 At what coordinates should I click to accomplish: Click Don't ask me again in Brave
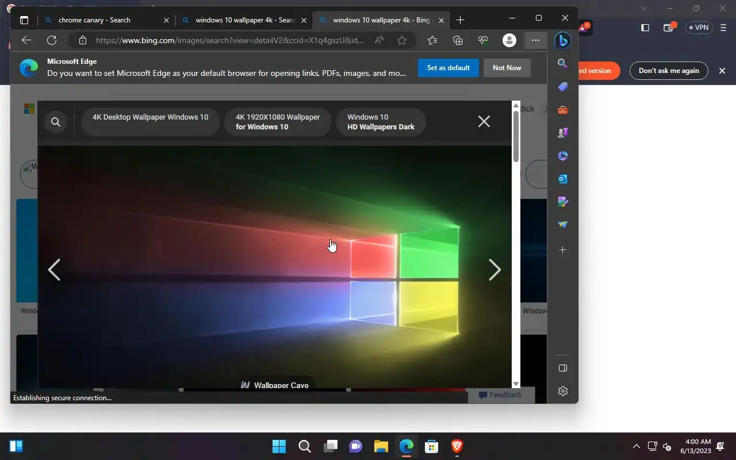pyautogui.click(x=669, y=71)
